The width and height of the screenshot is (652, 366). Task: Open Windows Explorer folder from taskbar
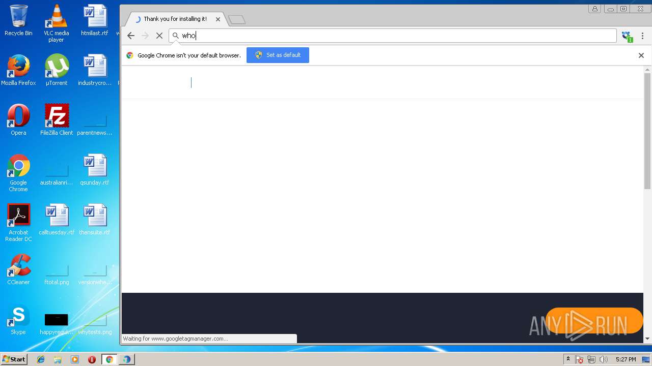pyautogui.click(x=58, y=359)
